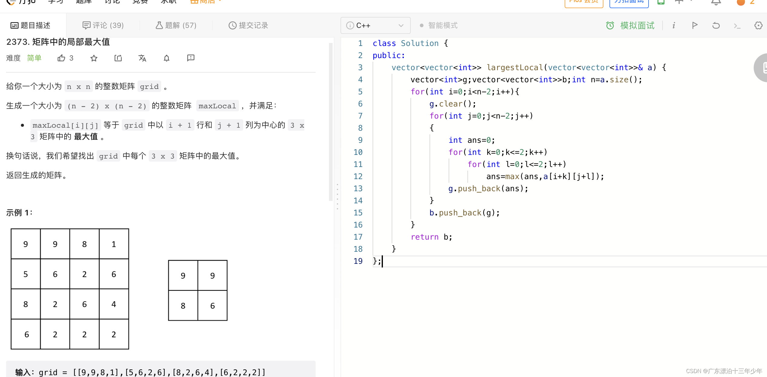Expand the C++ language dropdown
Screen dimensions: 767x377
point(375,25)
